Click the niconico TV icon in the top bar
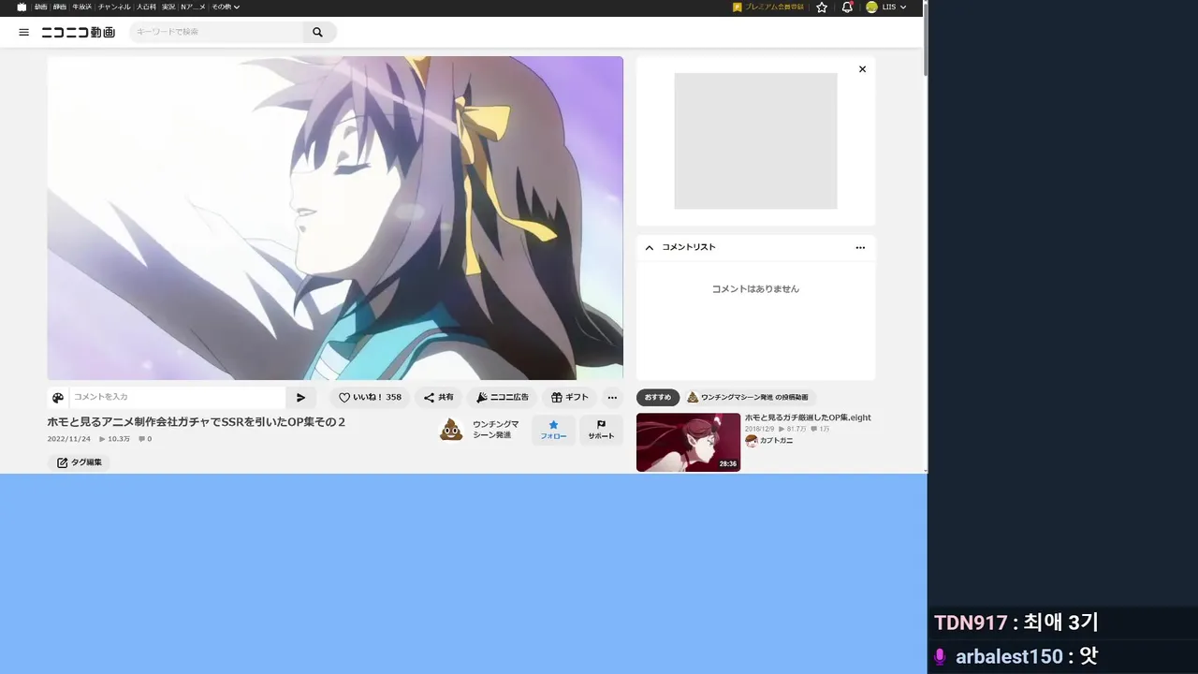1198x674 pixels. [x=22, y=7]
